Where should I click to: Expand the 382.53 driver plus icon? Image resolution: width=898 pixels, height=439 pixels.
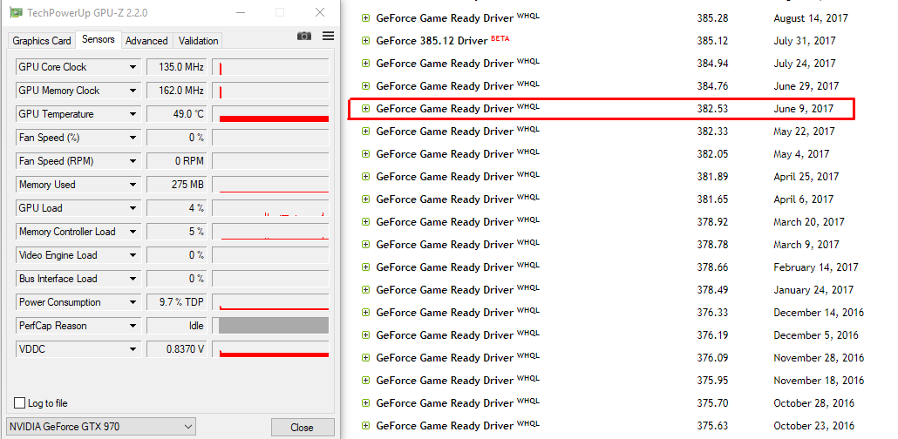365,108
